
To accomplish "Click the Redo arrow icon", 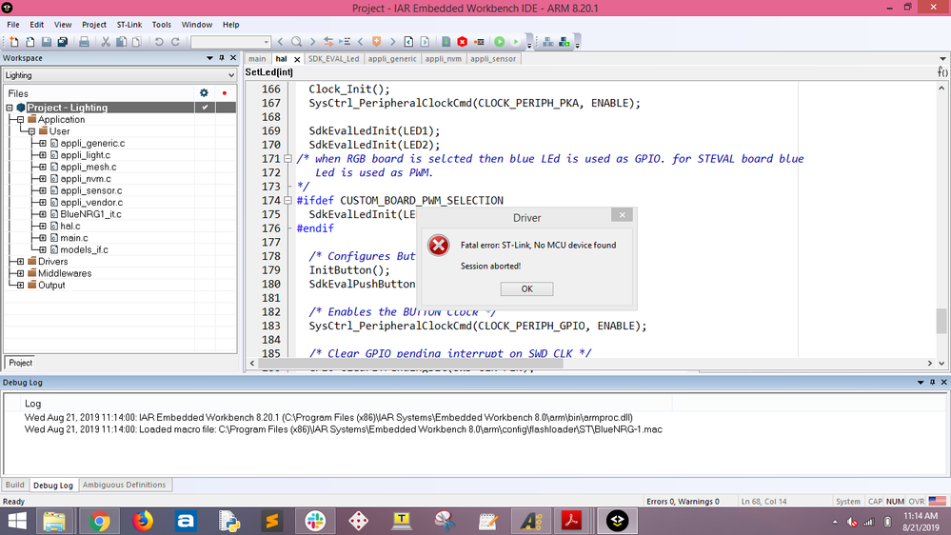I will [175, 42].
